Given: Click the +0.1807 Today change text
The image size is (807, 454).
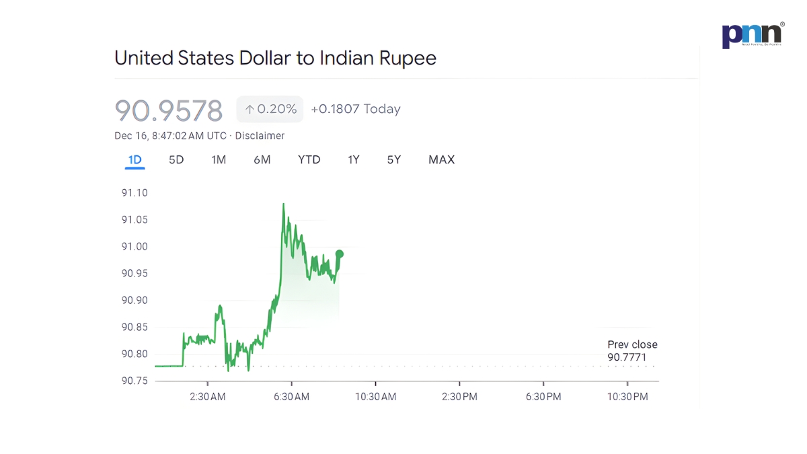Looking at the screenshot, I should tap(356, 110).
